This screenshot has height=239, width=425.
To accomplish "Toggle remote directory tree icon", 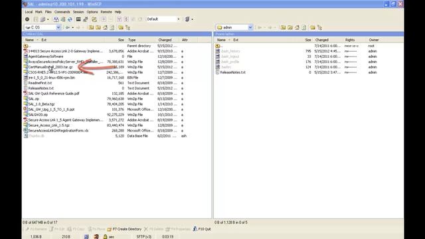I will point(319,27).
